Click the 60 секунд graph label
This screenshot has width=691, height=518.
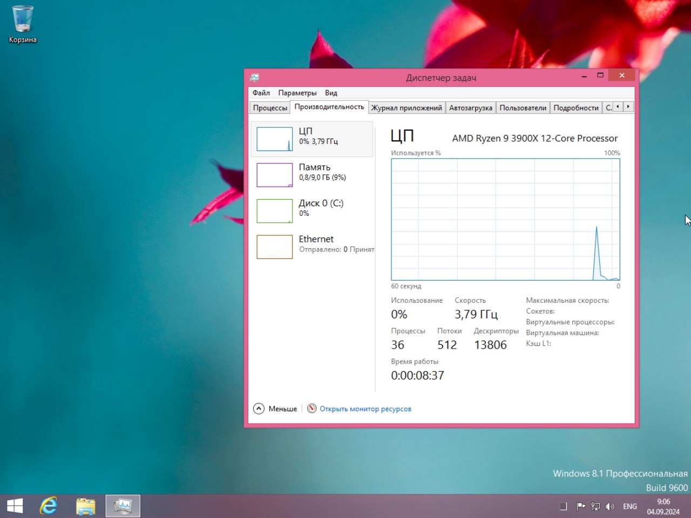tap(406, 286)
